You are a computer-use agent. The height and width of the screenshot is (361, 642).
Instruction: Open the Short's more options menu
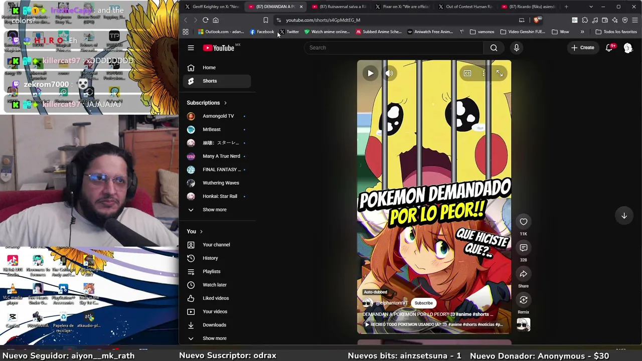(x=484, y=73)
